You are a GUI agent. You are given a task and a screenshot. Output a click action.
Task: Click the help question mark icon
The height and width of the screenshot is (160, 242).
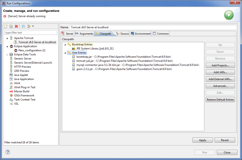coord(8,152)
